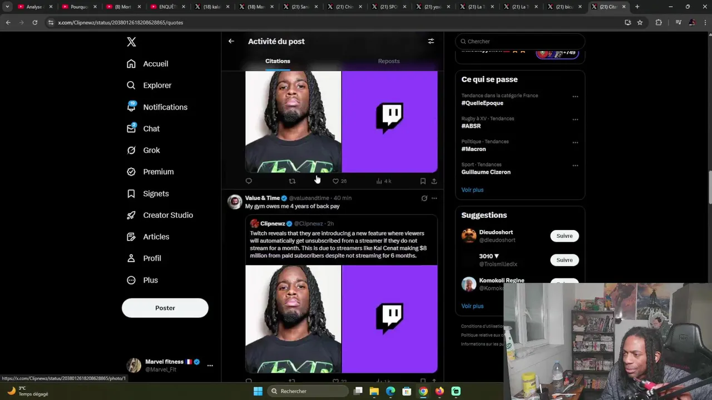This screenshot has width=712, height=400.
Task: Open options for #Macron trend
Action: click(575, 143)
